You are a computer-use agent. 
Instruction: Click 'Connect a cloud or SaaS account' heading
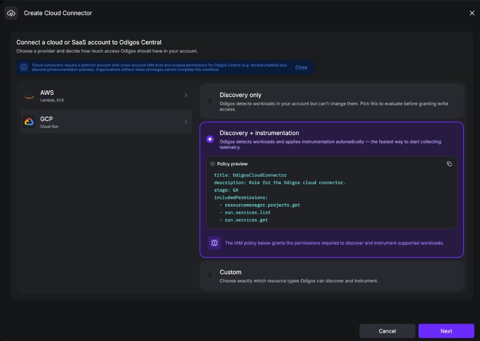pyautogui.click(x=89, y=42)
